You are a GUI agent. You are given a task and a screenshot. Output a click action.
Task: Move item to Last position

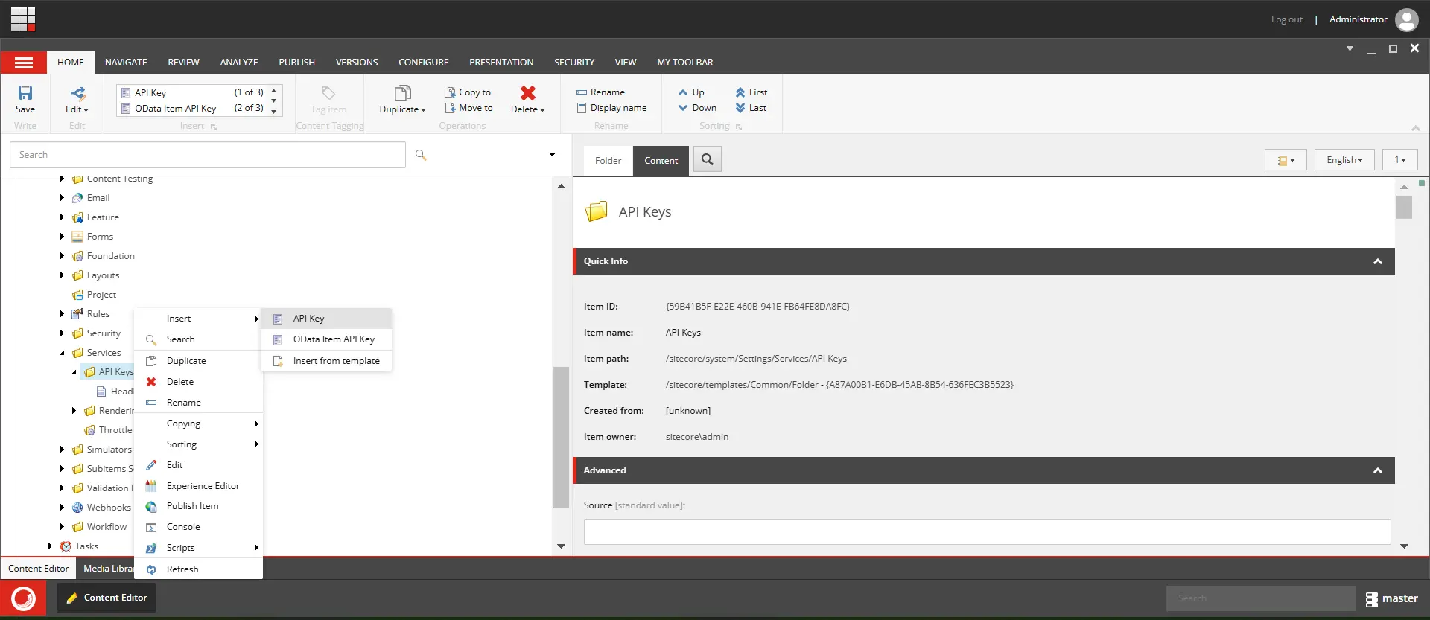pyautogui.click(x=751, y=108)
